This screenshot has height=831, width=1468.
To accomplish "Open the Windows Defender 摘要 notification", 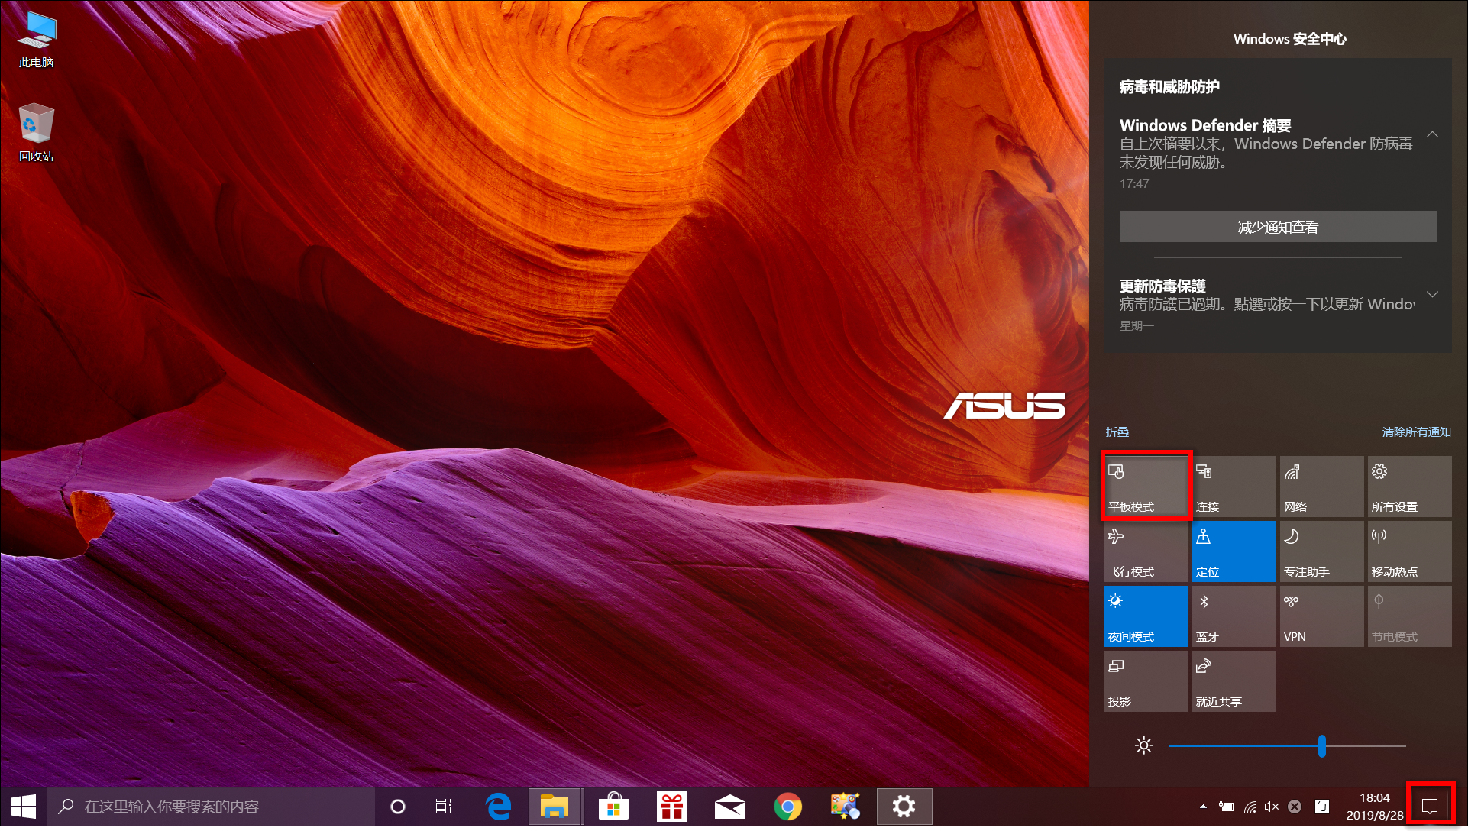I will tap(1266, 153).
